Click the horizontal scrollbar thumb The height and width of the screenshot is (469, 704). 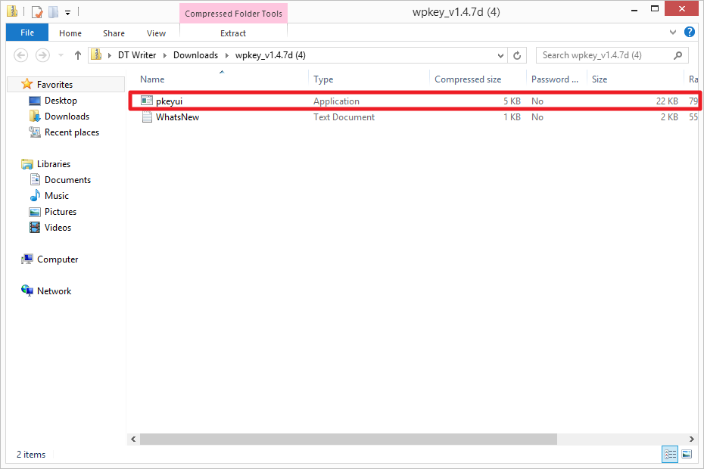[348, 439]
